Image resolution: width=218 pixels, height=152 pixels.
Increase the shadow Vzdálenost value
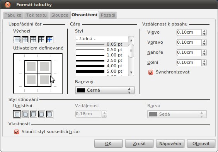pyautogui.click(x=104, y=113)
